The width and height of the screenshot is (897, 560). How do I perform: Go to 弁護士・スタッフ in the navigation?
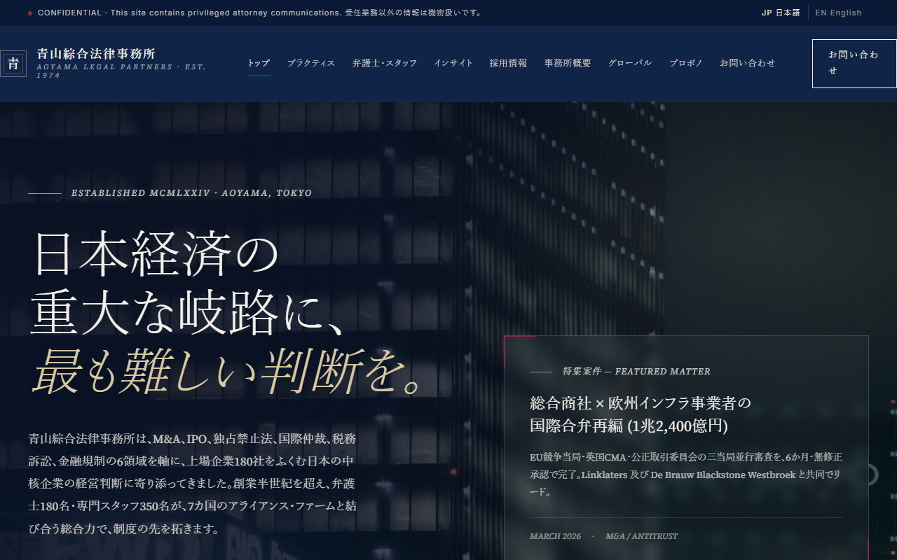pyautogui.click(x=385, y=63)
